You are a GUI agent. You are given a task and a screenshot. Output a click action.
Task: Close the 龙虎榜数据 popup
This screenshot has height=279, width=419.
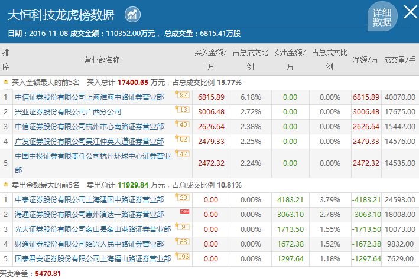tap(411, 12)
